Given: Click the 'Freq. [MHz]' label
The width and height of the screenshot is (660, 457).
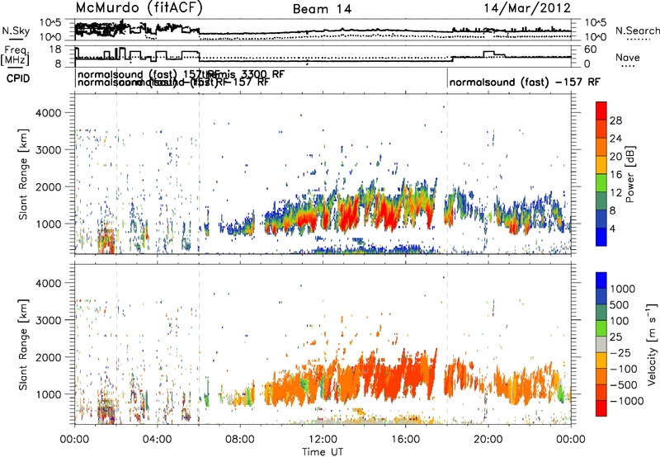Looking at the screenshot, I should (16, 56).
